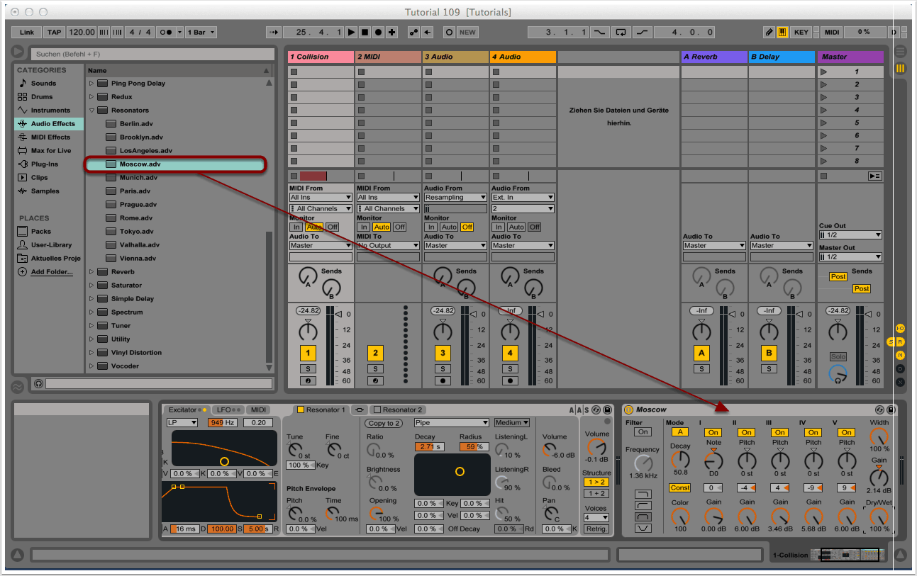Select Instruments in browser categories
Viewport: 917px width, 576px height.
50,111
